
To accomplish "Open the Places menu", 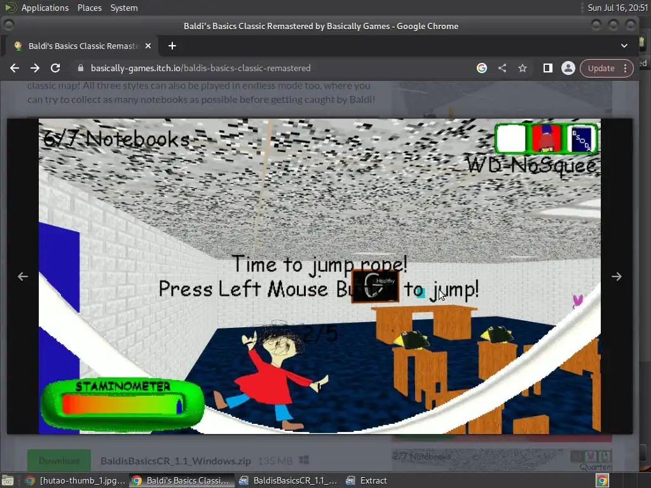I will coord(89,8).
